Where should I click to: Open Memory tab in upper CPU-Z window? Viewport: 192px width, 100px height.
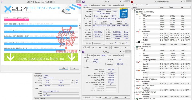coord(104,5)
